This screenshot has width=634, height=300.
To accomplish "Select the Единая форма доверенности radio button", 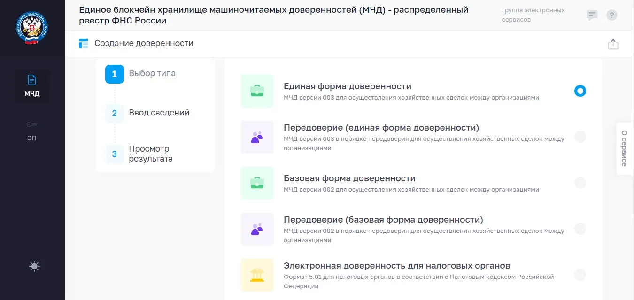I will coord(580,91).
